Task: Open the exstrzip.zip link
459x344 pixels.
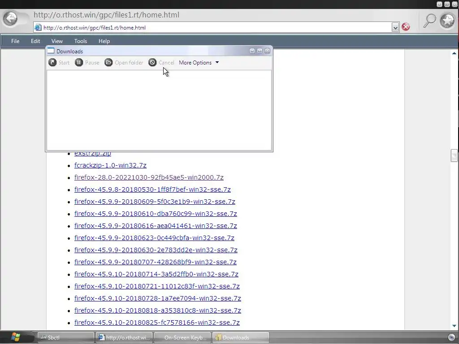Action: [x=92, y=153]
